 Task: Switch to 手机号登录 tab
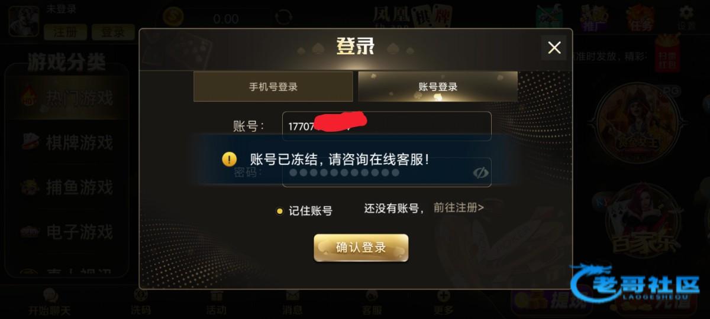(273, 87)
